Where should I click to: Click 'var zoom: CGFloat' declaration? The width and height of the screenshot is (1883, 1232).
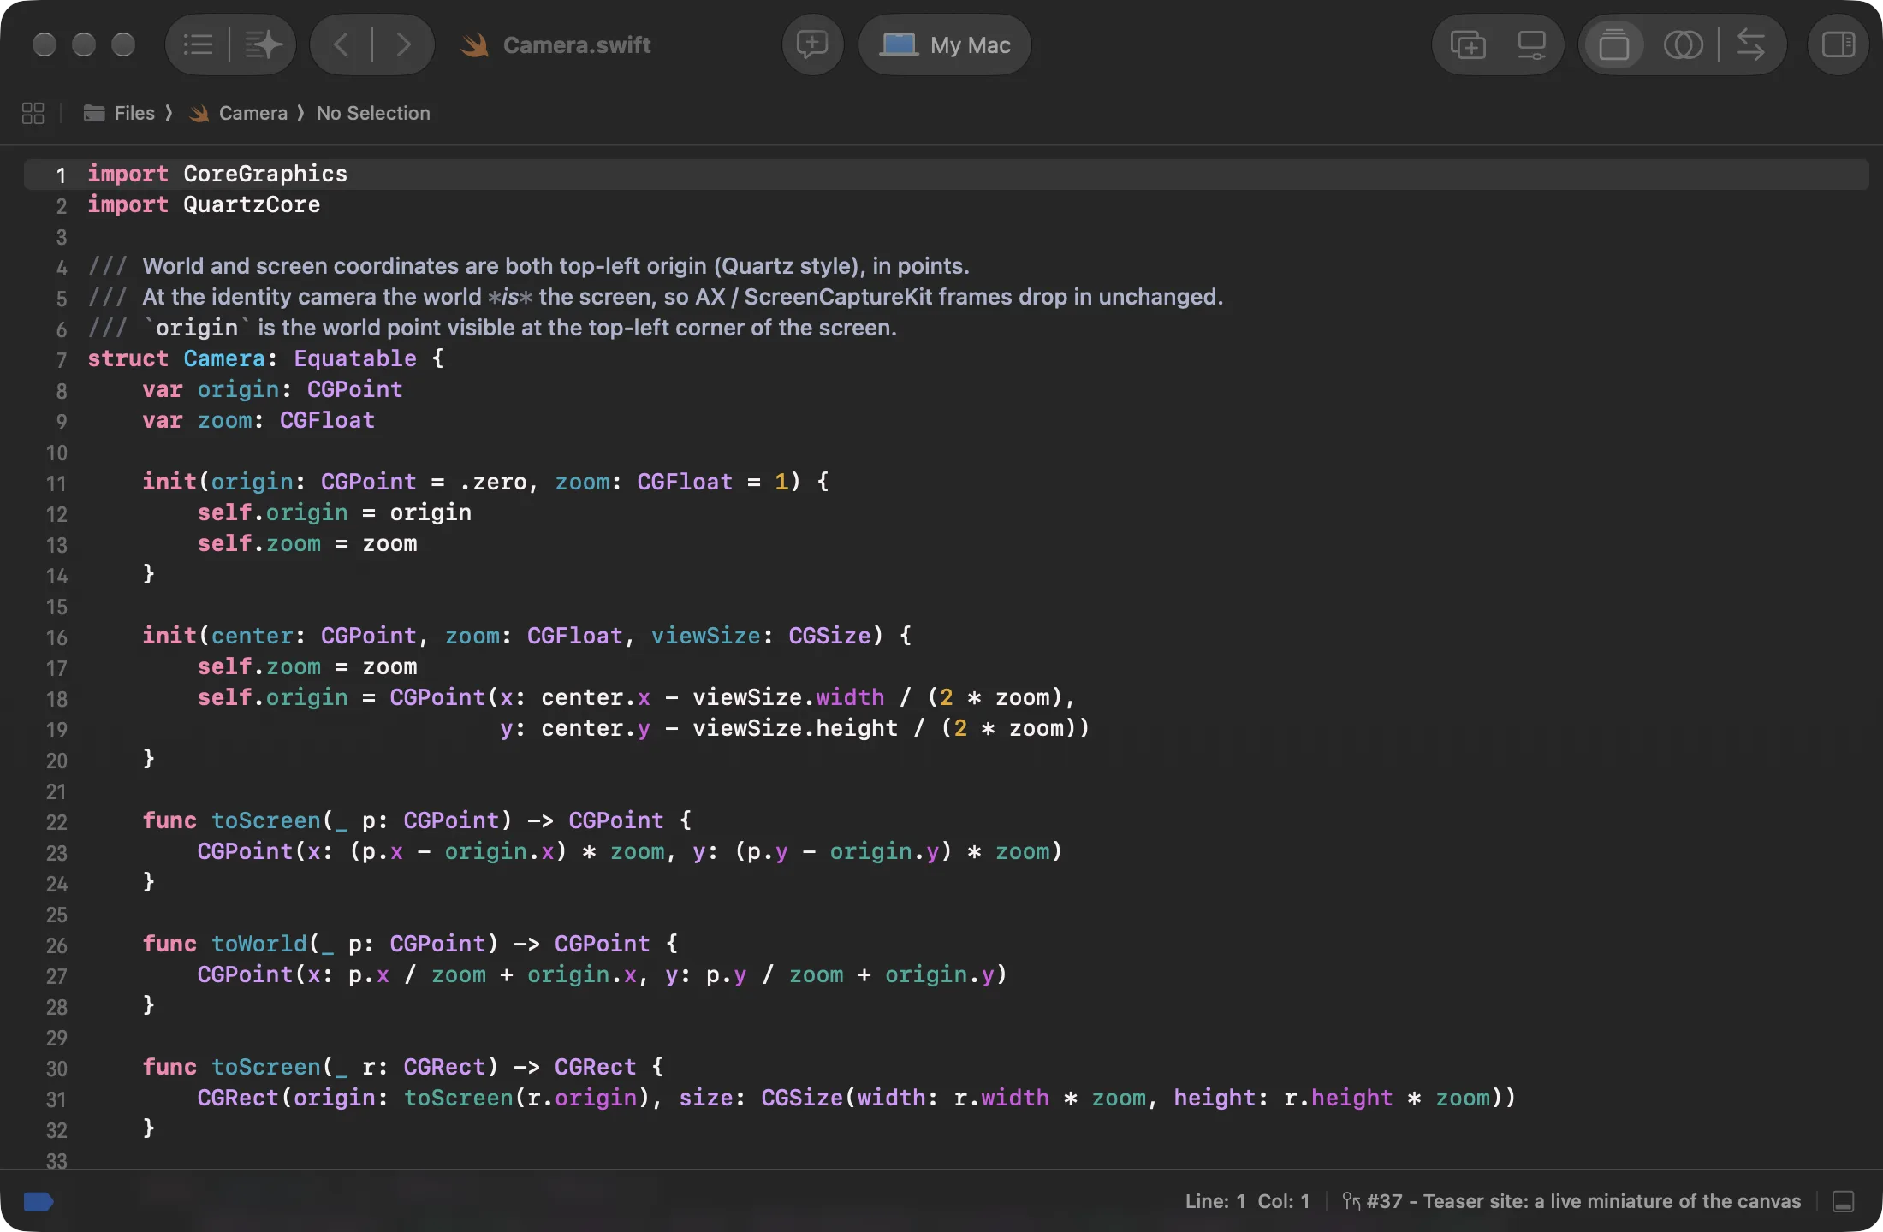coord(258,420)
